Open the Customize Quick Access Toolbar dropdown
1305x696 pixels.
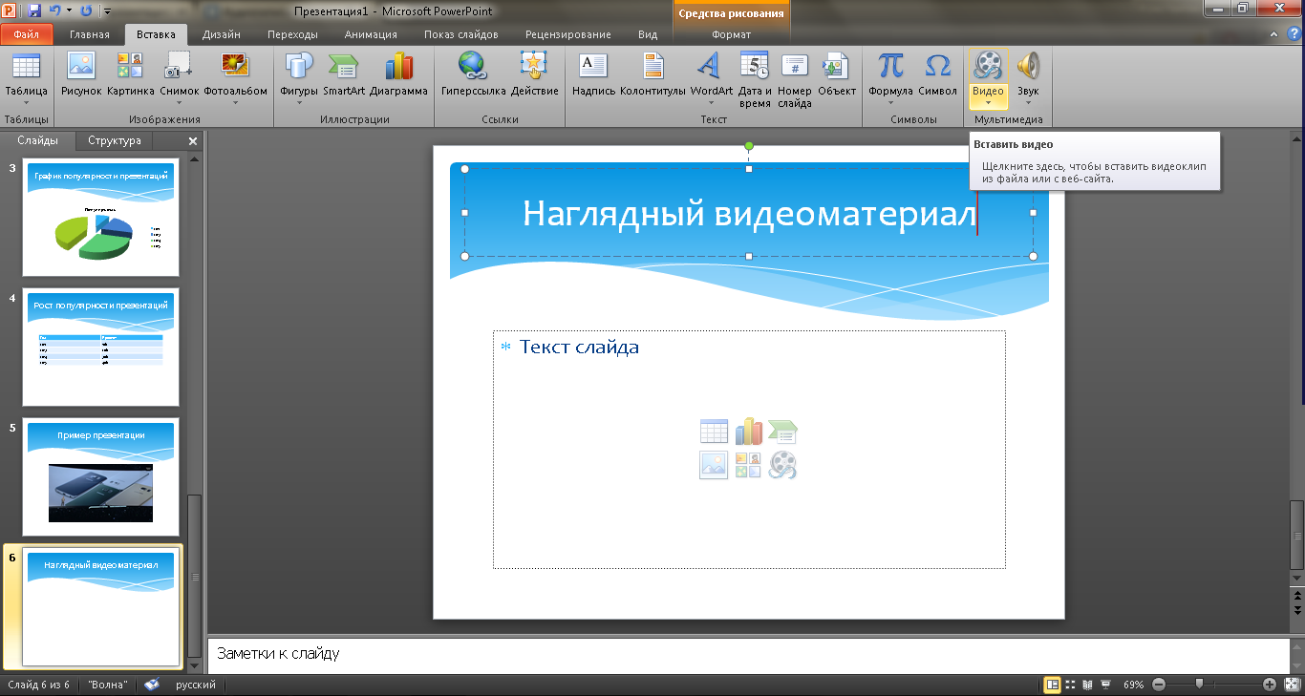click(x=106, y=11)
